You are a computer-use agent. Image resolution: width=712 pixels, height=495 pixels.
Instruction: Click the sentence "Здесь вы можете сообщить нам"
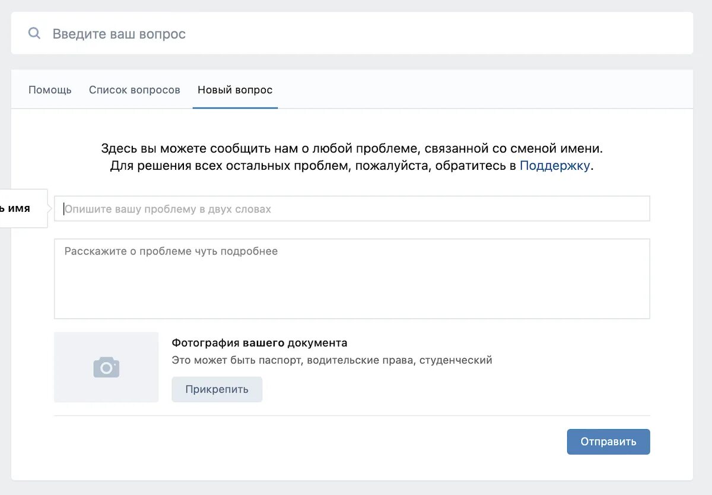coord(190,148)
